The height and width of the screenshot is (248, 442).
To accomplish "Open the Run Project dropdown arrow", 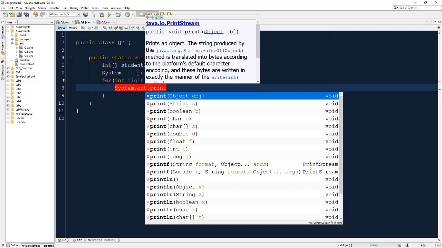I will coord(113,14).
